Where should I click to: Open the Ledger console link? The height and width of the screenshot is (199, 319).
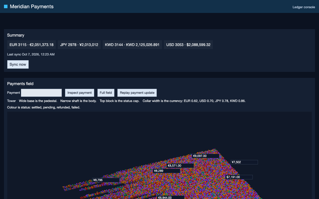[x=304, y=7]
